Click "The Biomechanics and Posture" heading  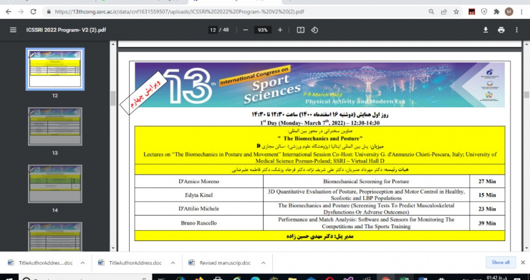pos(320,139)
